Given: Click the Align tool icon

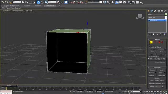Looking at the screenshot, I should coord(108,2).
